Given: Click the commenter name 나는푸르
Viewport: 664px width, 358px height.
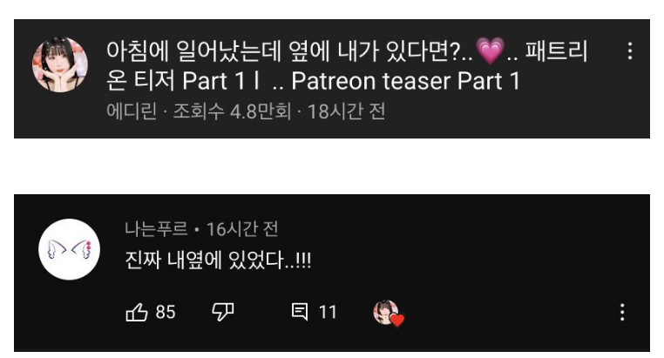Looking at the screenshot, I should (x=156, y=229).
